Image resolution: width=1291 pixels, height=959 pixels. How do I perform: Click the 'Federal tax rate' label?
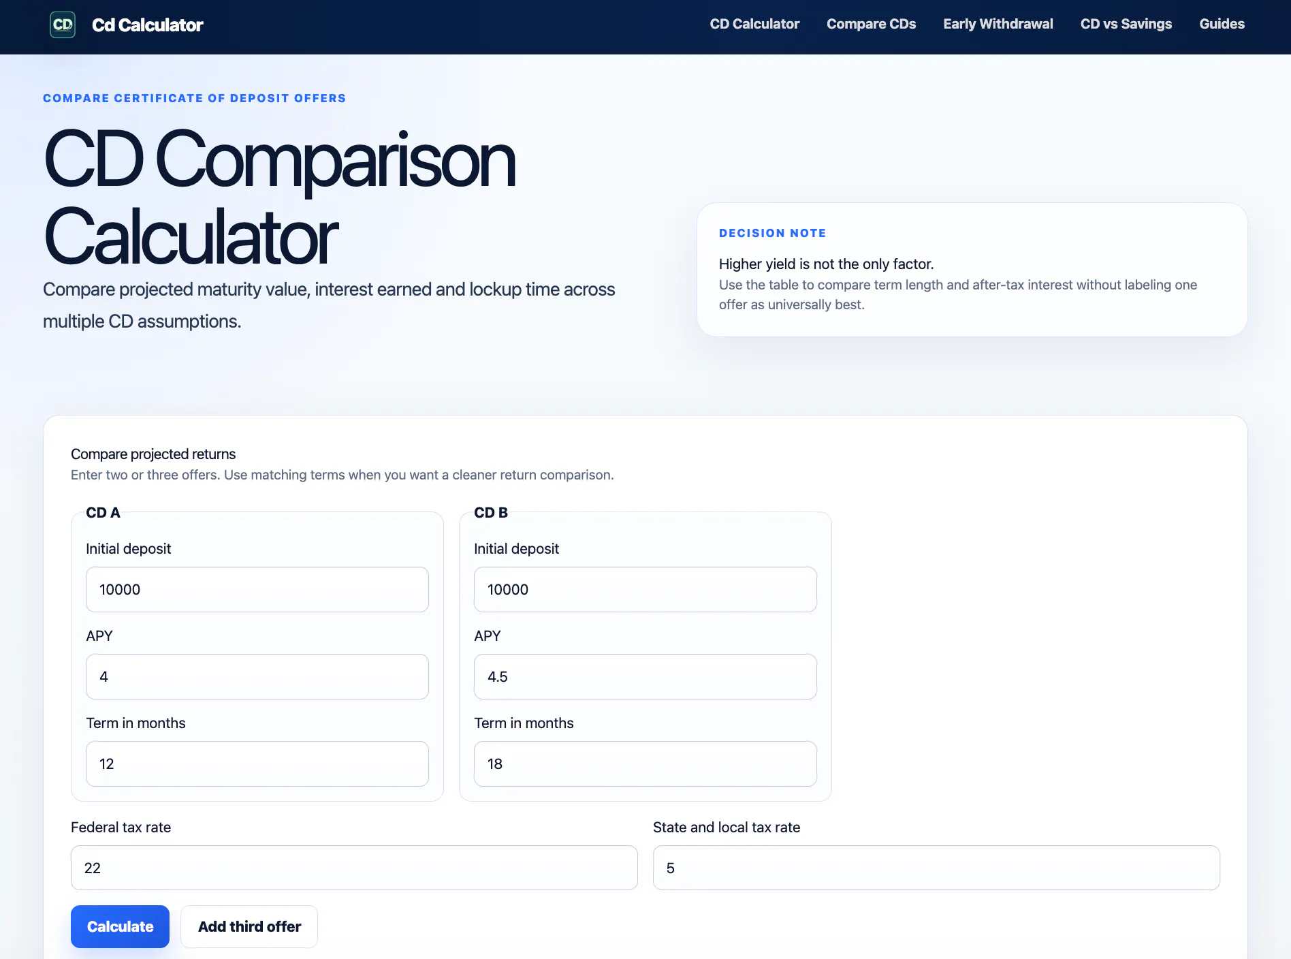point(121,828)
